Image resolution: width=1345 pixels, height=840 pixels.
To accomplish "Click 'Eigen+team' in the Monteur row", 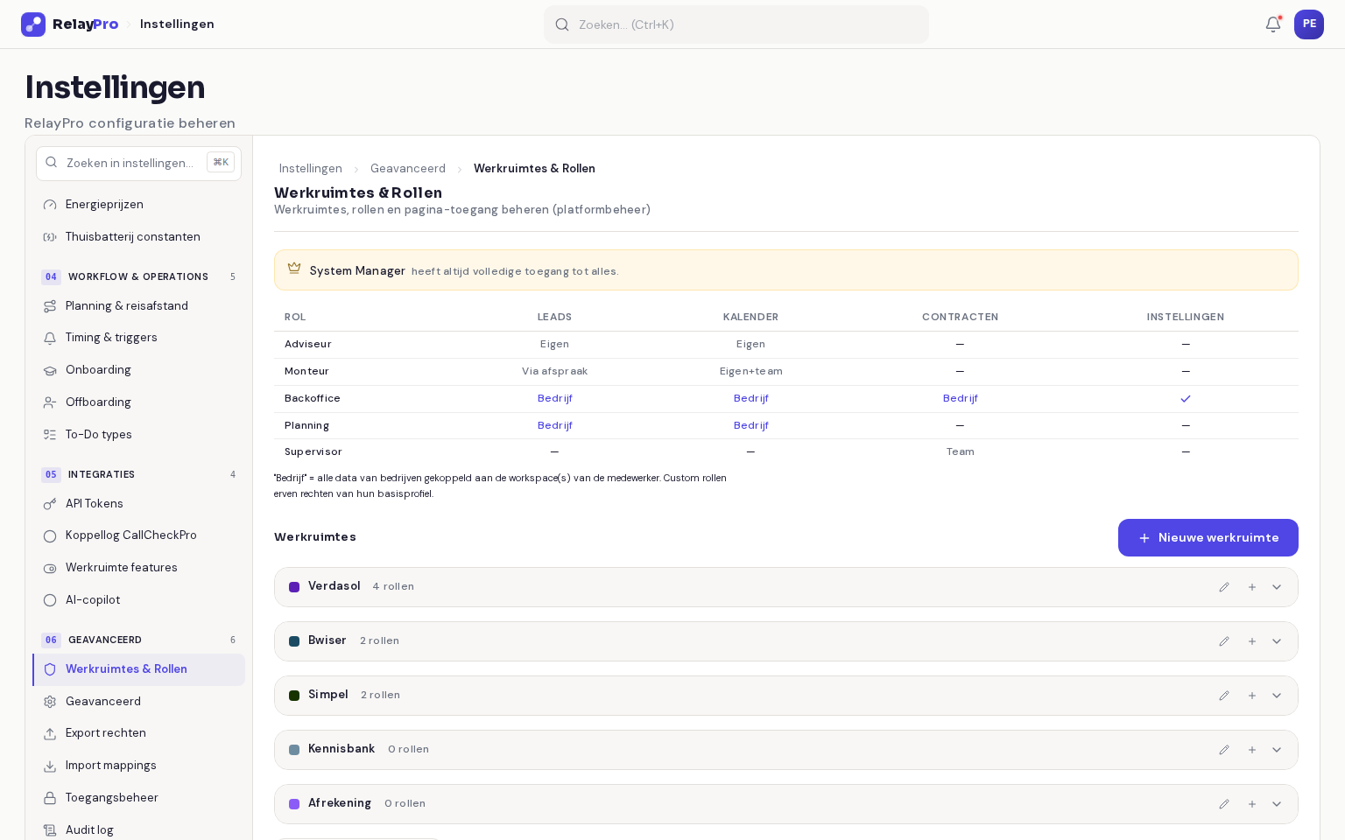I will point(750,372).
